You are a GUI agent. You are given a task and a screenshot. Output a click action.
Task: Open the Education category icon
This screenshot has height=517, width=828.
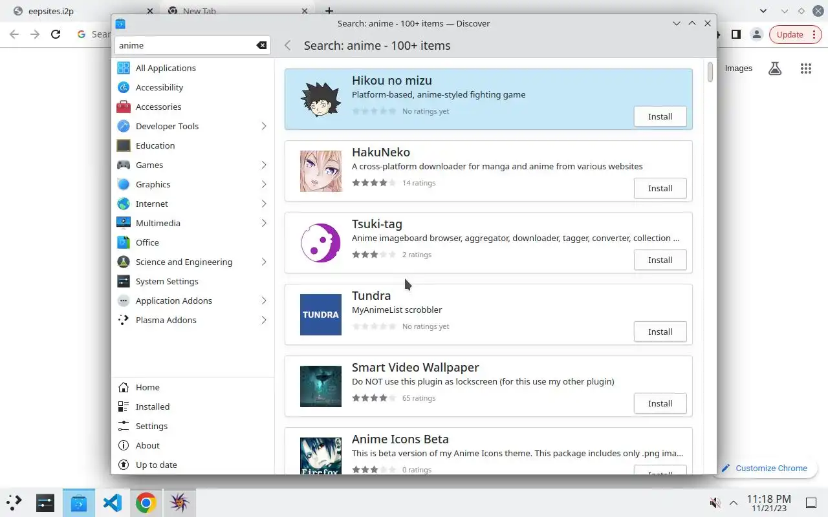pos(124,145)
